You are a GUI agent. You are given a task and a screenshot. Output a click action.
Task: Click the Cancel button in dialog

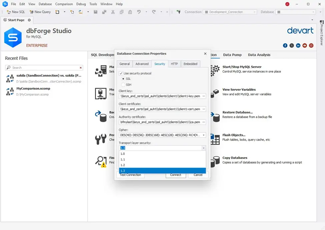pos(198,175)
